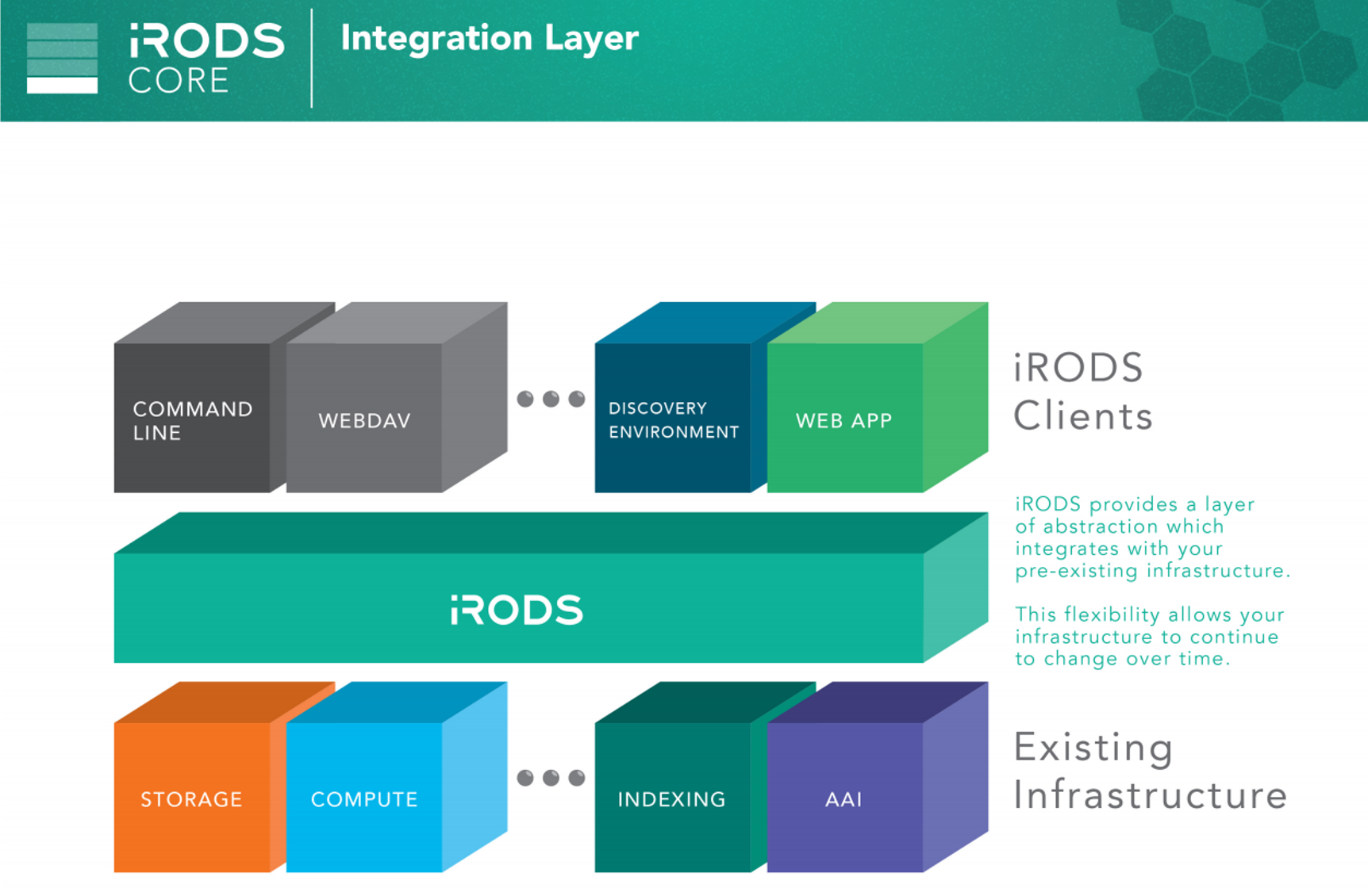Click the ellipsis dots between COMPUTE and INDEXING
Image resolution: width=1368 pixels, height=892 pixels.
pyautogui.click(x=551, y=778)
